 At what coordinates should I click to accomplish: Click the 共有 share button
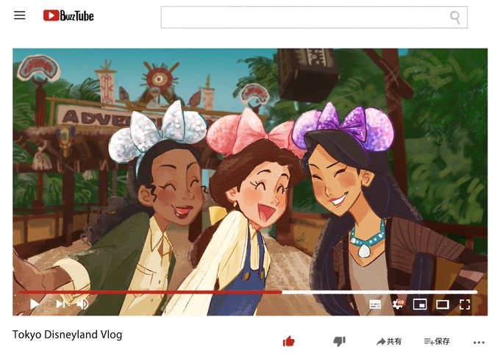(389, 342)
